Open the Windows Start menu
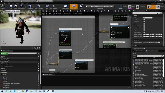Screen dimensions: 165x93 (x=2, y=91)
